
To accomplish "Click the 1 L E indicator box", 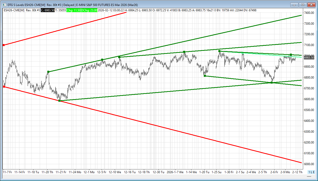I will tap(311, 172).
